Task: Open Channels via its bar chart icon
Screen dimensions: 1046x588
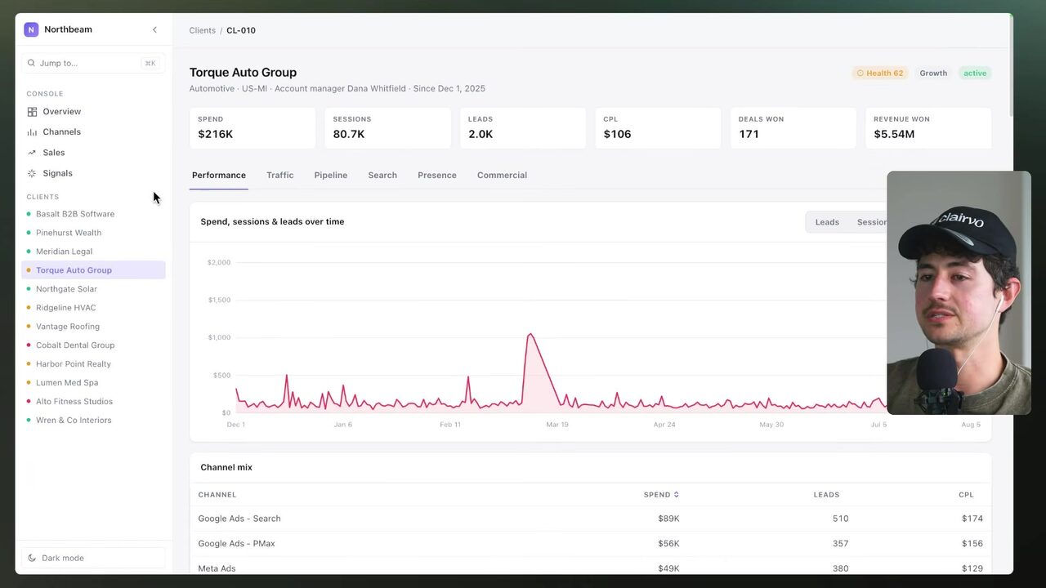Action: [x=32, y=132]
